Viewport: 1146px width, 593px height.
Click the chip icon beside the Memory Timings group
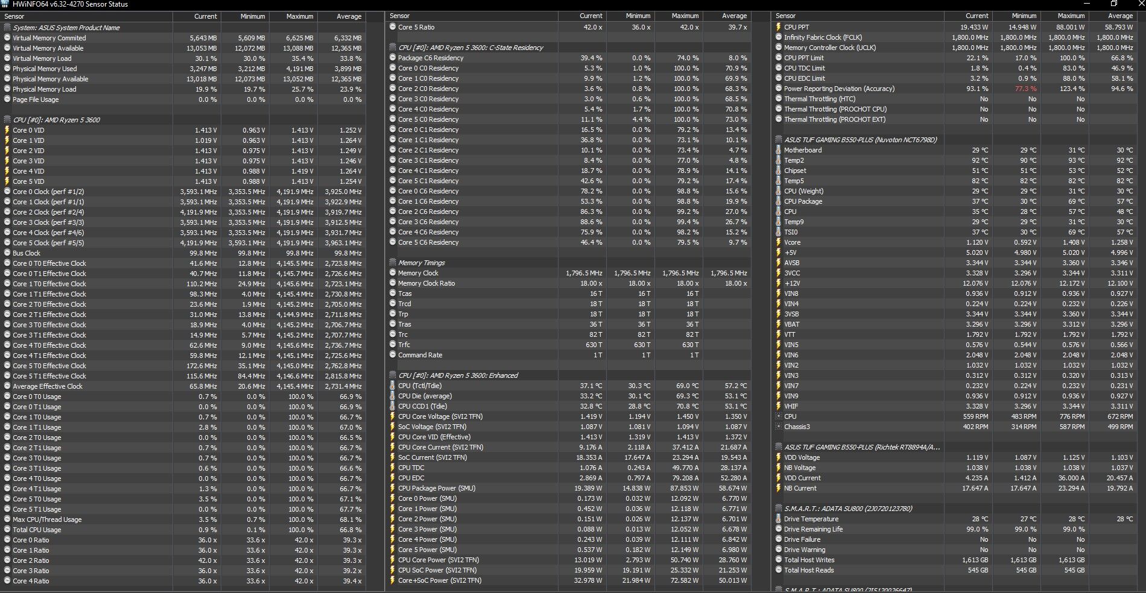[x=393, y=263]
